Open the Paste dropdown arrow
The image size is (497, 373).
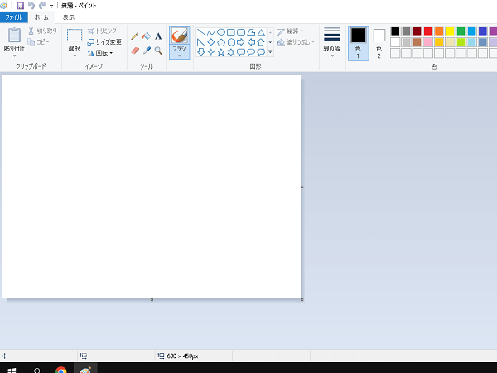[x=15, y=56]
